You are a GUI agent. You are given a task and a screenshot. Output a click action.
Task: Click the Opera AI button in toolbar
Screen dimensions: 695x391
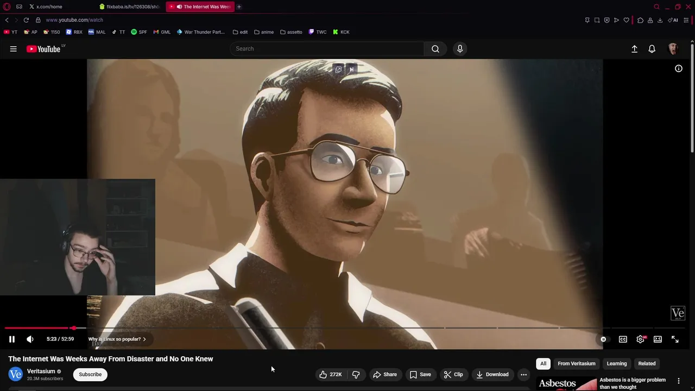pyautogui.click(x=673, y=20)
